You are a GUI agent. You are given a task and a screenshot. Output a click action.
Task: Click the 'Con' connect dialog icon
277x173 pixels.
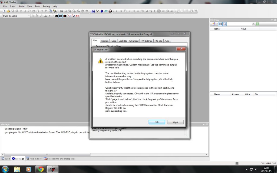(x=56, y=16)
